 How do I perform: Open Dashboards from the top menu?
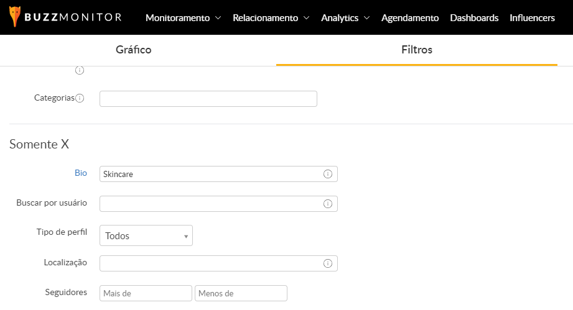tap(474, 18)
